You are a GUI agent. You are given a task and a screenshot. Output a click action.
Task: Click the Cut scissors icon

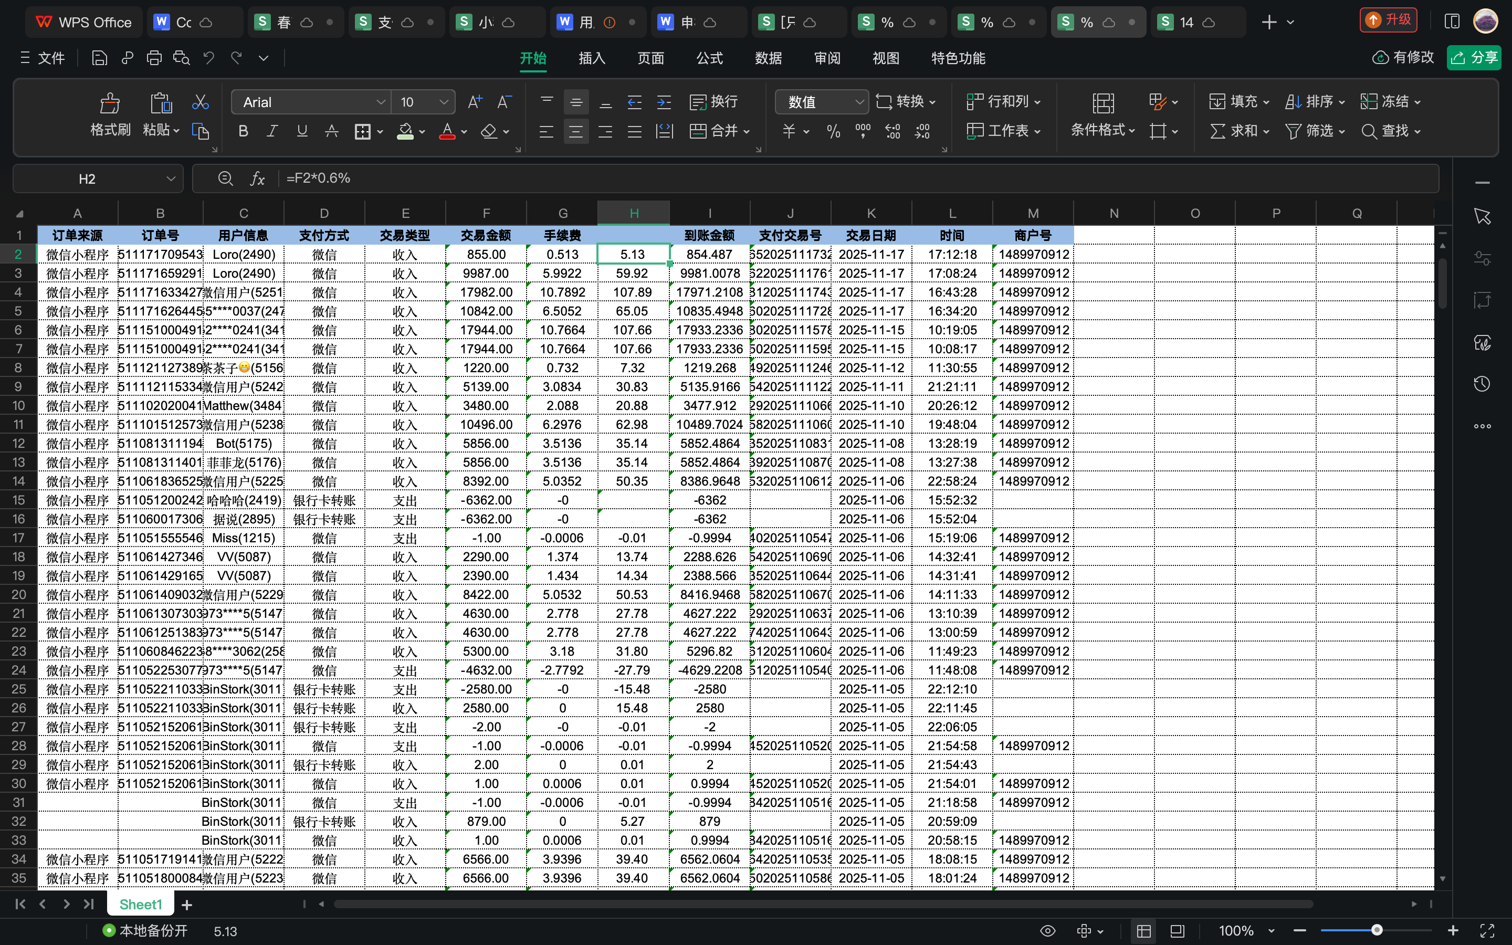pyautogui.click(x=200, y=102)
